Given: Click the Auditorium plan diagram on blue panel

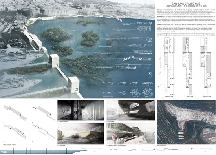Looking at the screenshot, I should (x=142, y=39).
